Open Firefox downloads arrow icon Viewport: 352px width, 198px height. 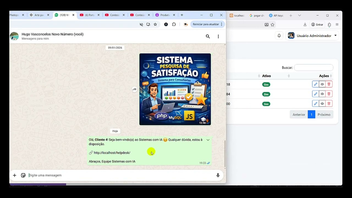[x=305, y=24]
